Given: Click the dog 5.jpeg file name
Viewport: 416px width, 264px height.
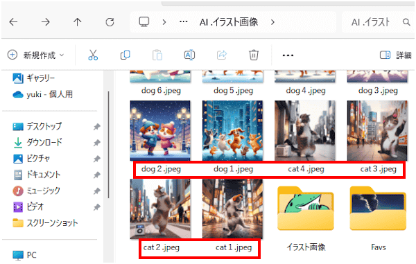Looking at the screenshot, I should 234,91.
